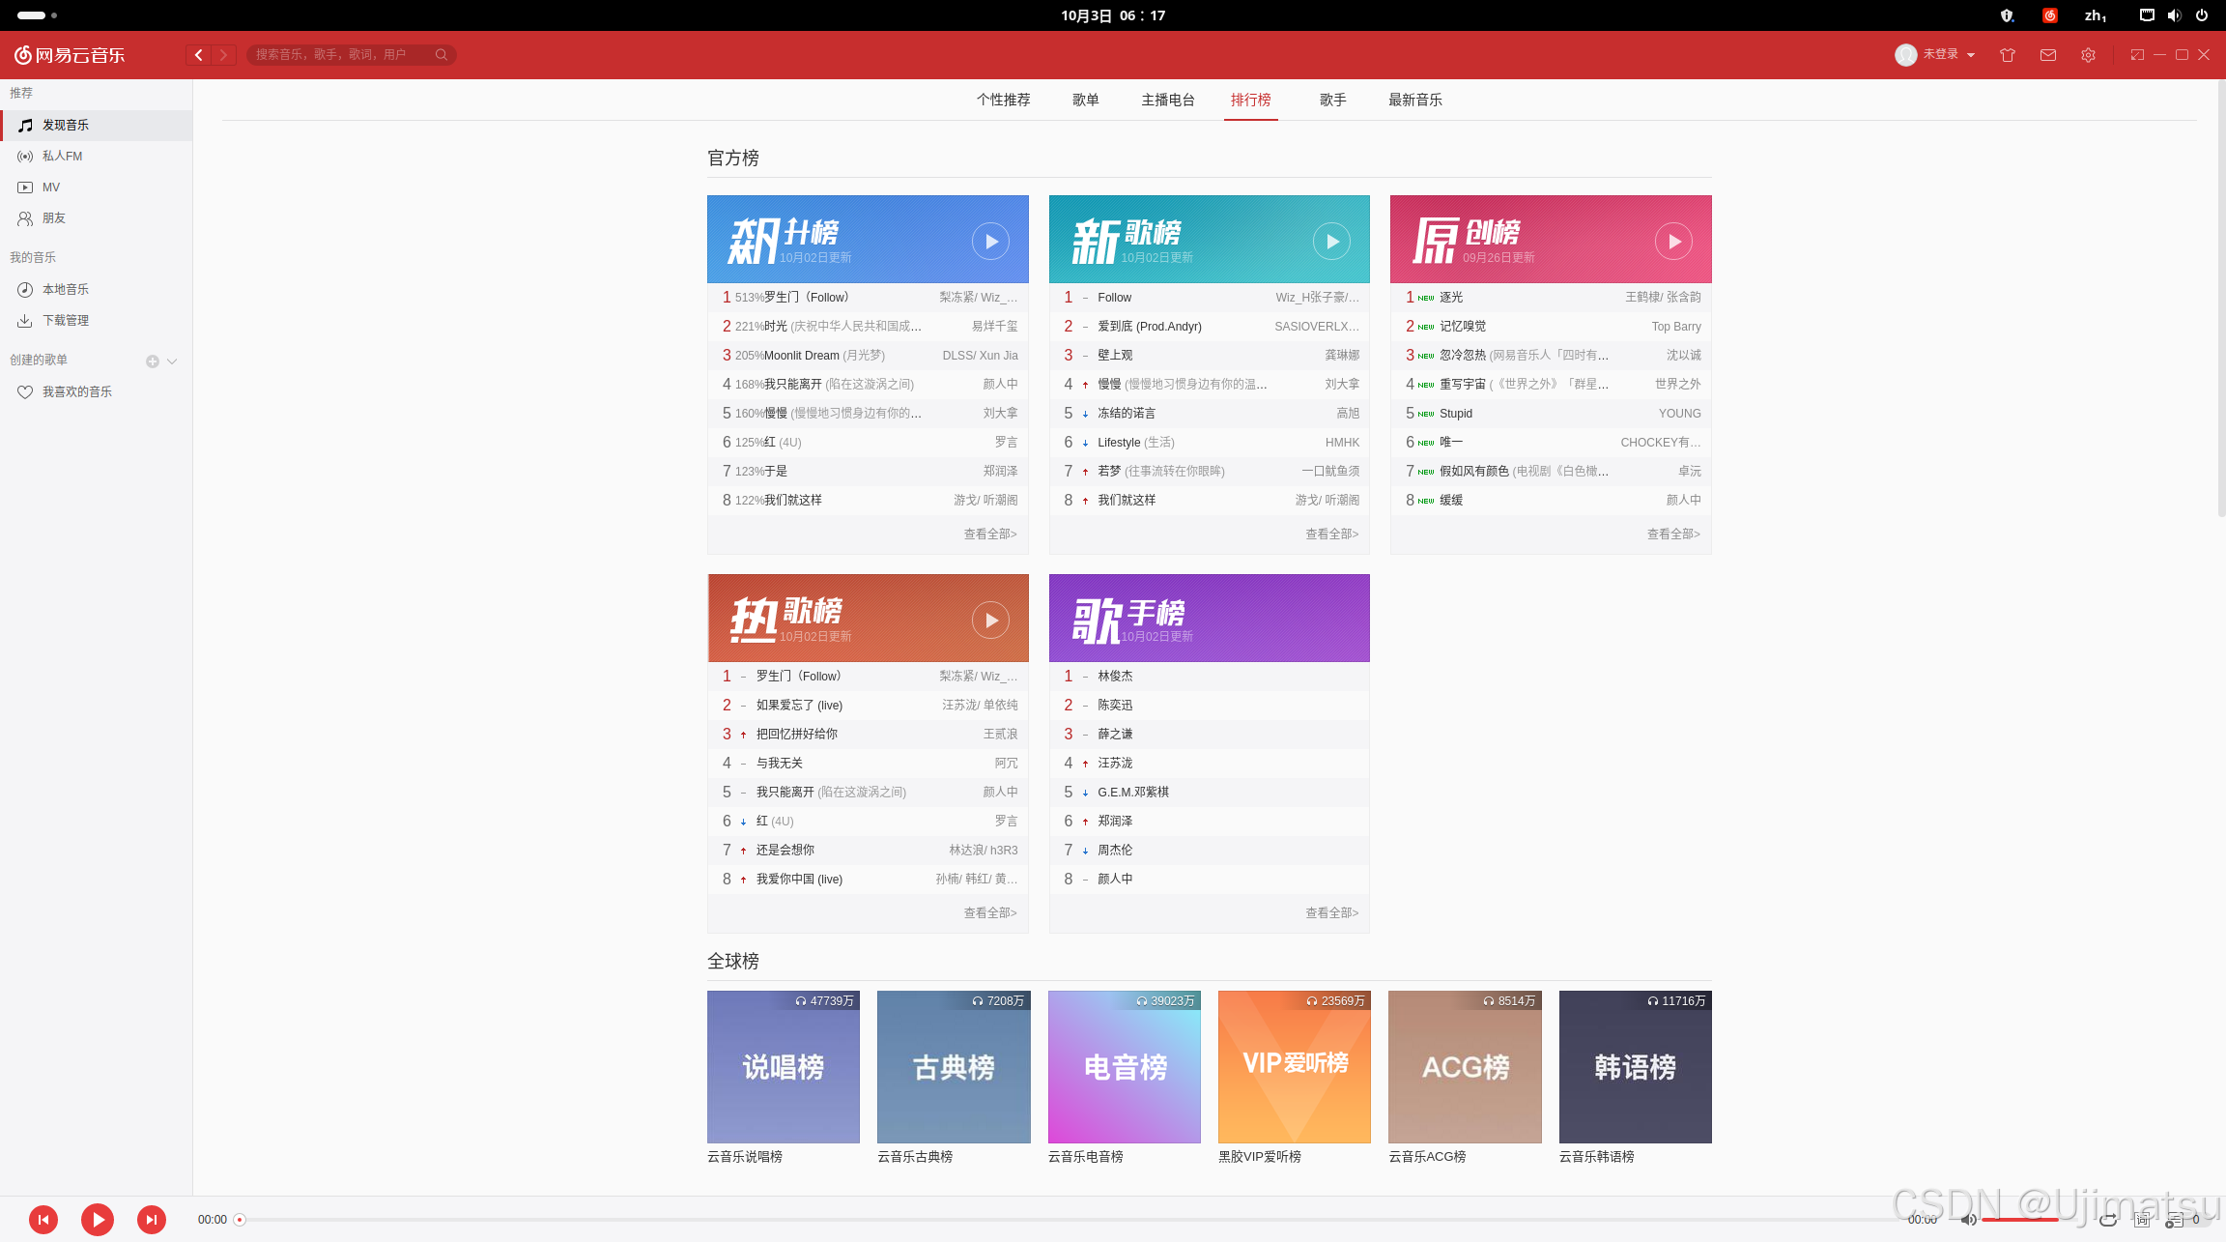Toggle the loop playback mode
The width and height of the screenshot is (2226, 1242).
tap(2108, 1220)
